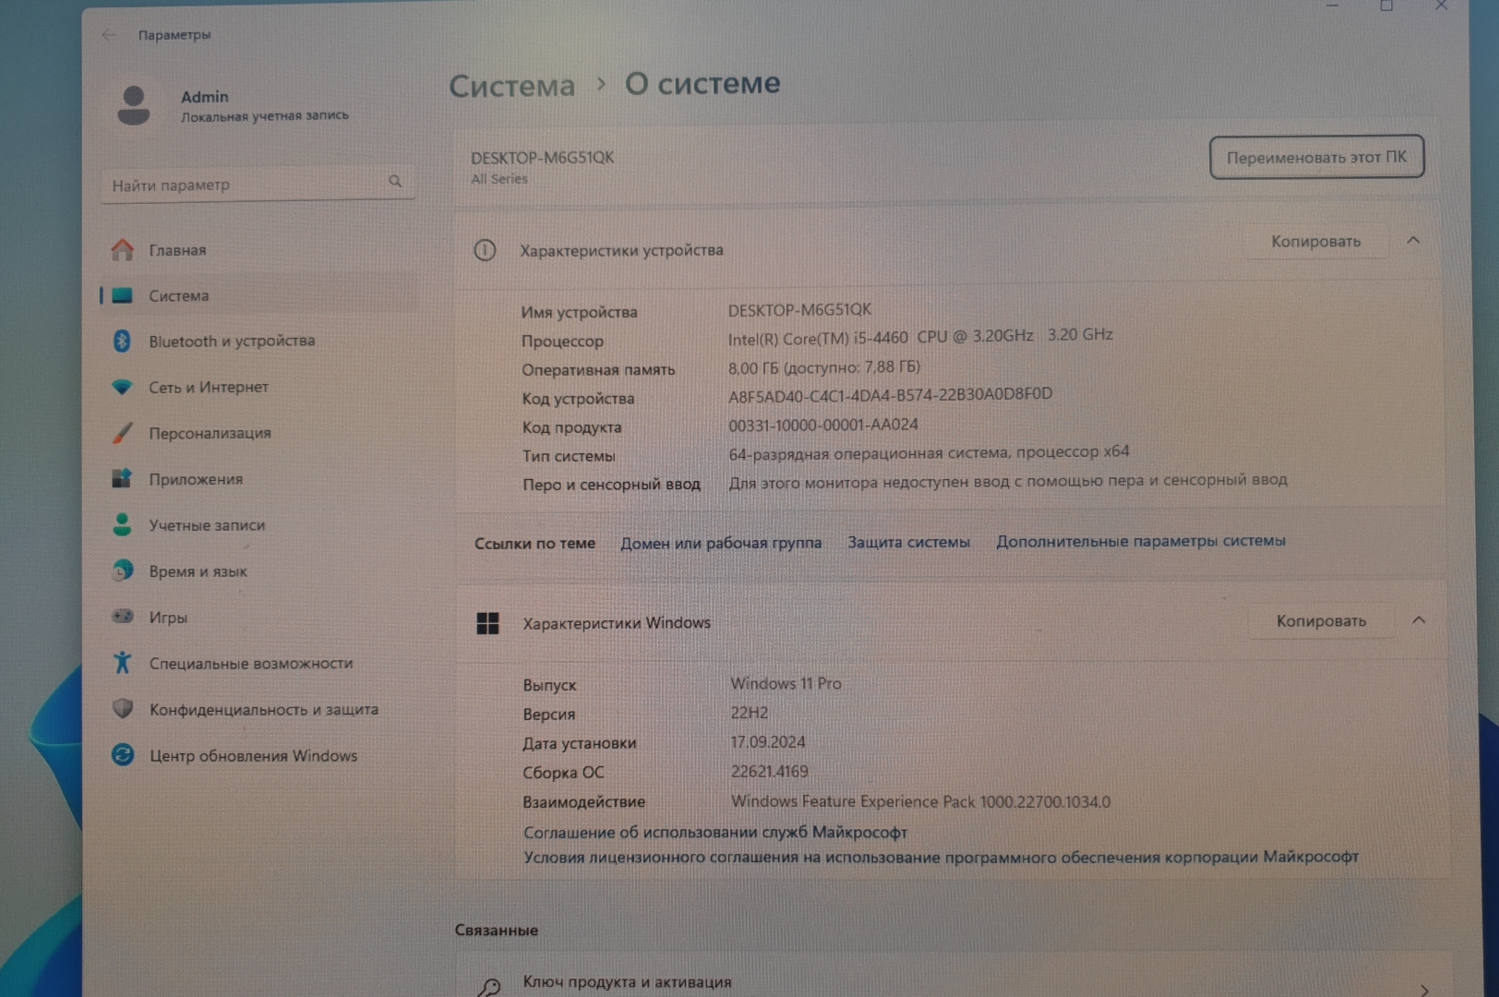
Task: Collapse the Характеристики устройства section chevron
Action: coord(1413,241)
